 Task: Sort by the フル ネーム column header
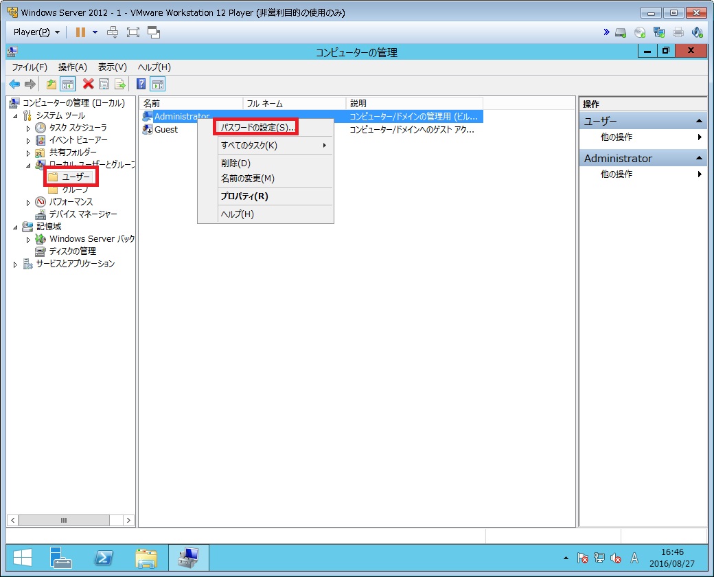coord(295,104)
